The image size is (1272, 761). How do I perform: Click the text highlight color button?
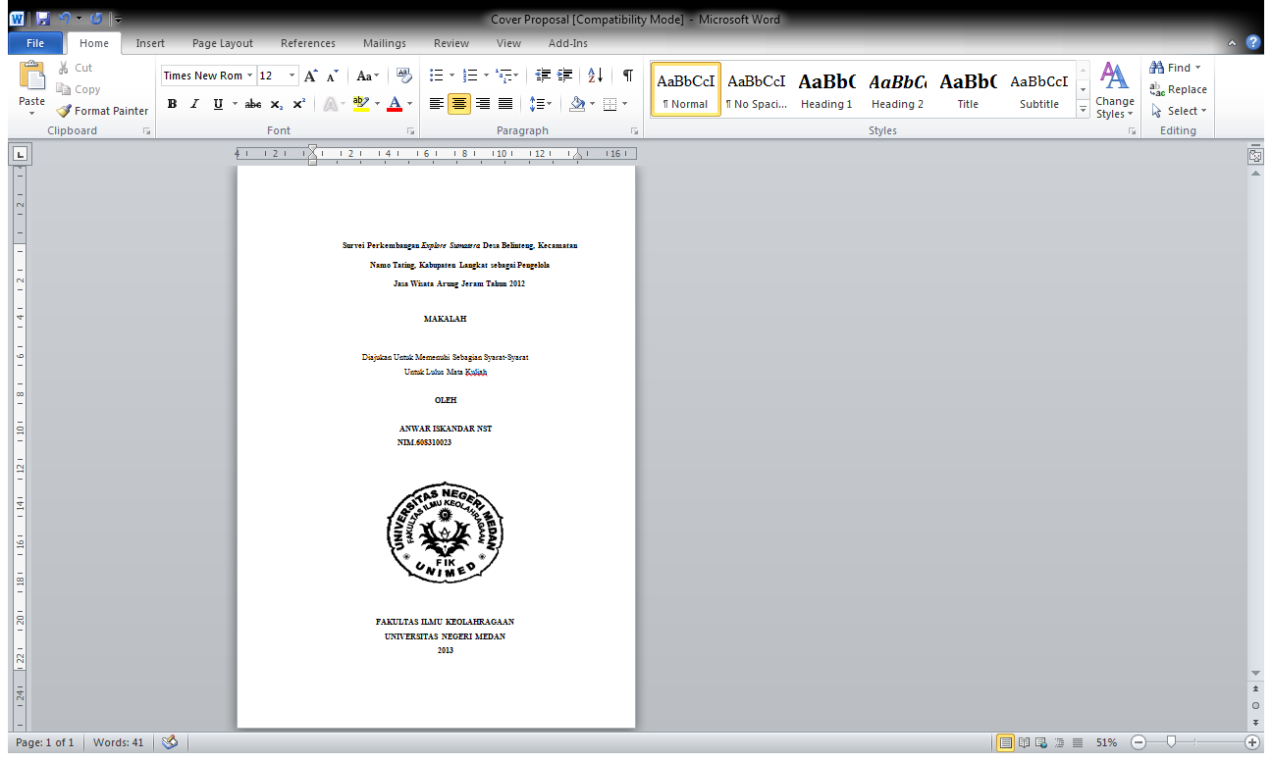coord(360,104)
